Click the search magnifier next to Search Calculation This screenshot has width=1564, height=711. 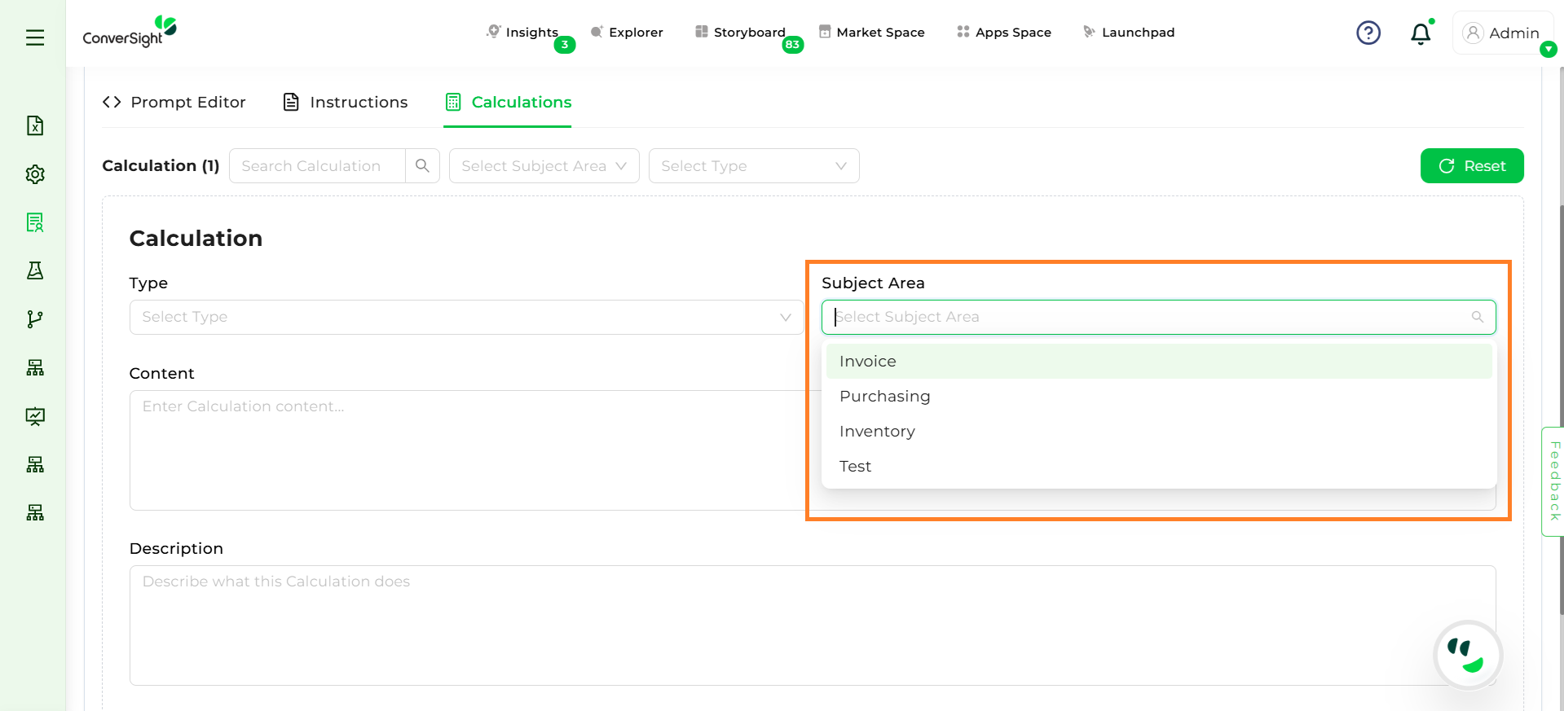(x=422, y=166)
